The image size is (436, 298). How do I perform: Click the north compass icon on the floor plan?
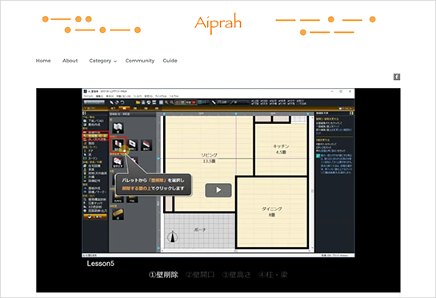click(x=173, y=237)
